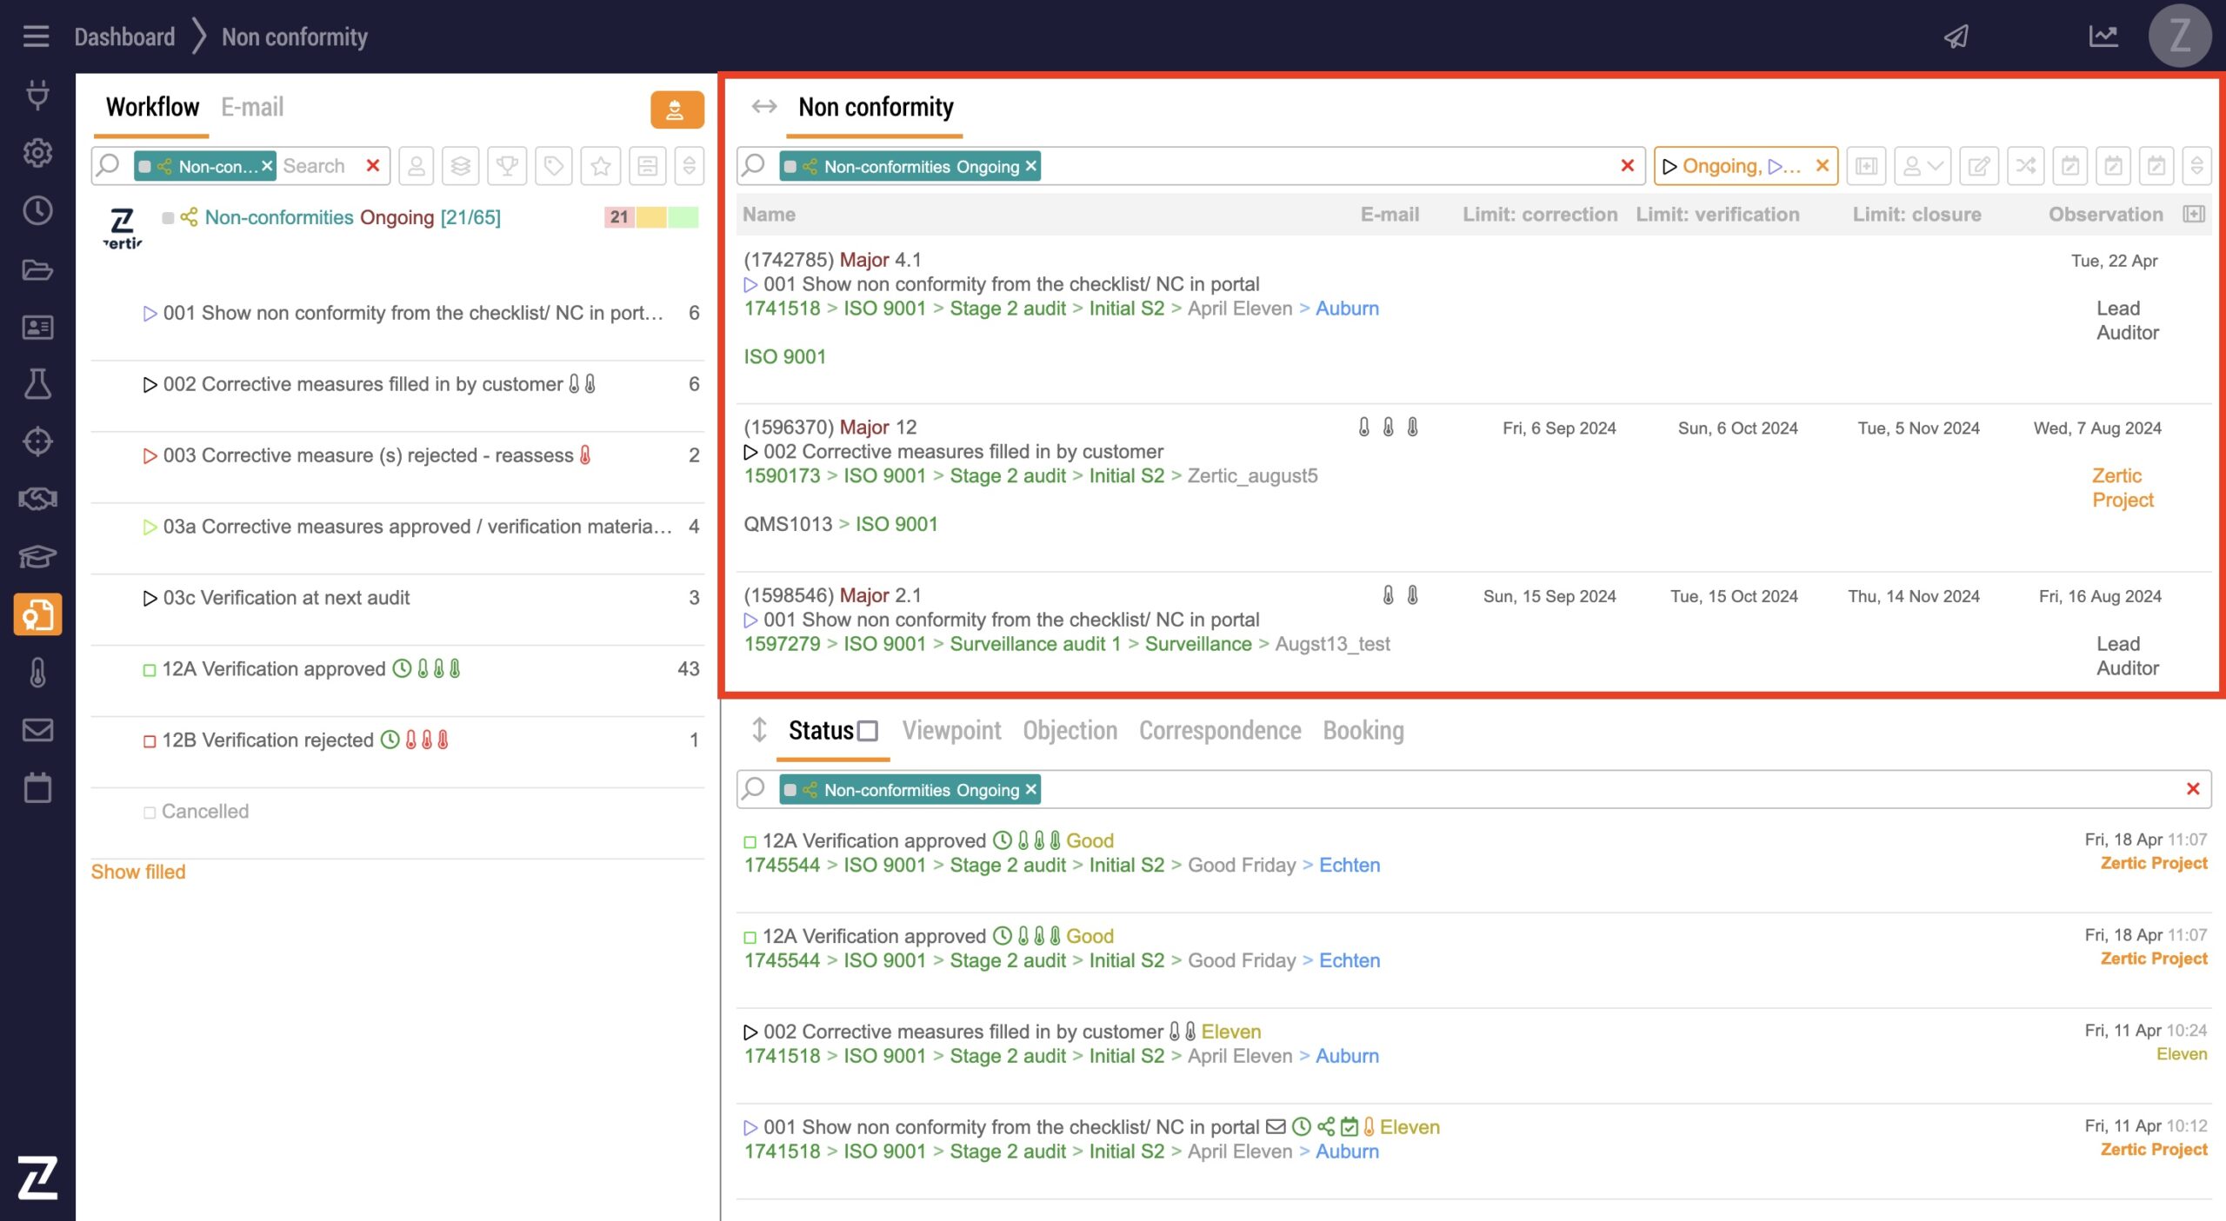
Task: Toggle the checkbox next to Status tab
Action: point(867,731)
